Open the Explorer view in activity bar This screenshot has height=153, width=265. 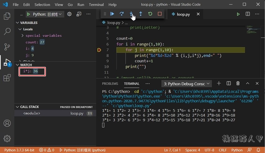tap(7, 16)
